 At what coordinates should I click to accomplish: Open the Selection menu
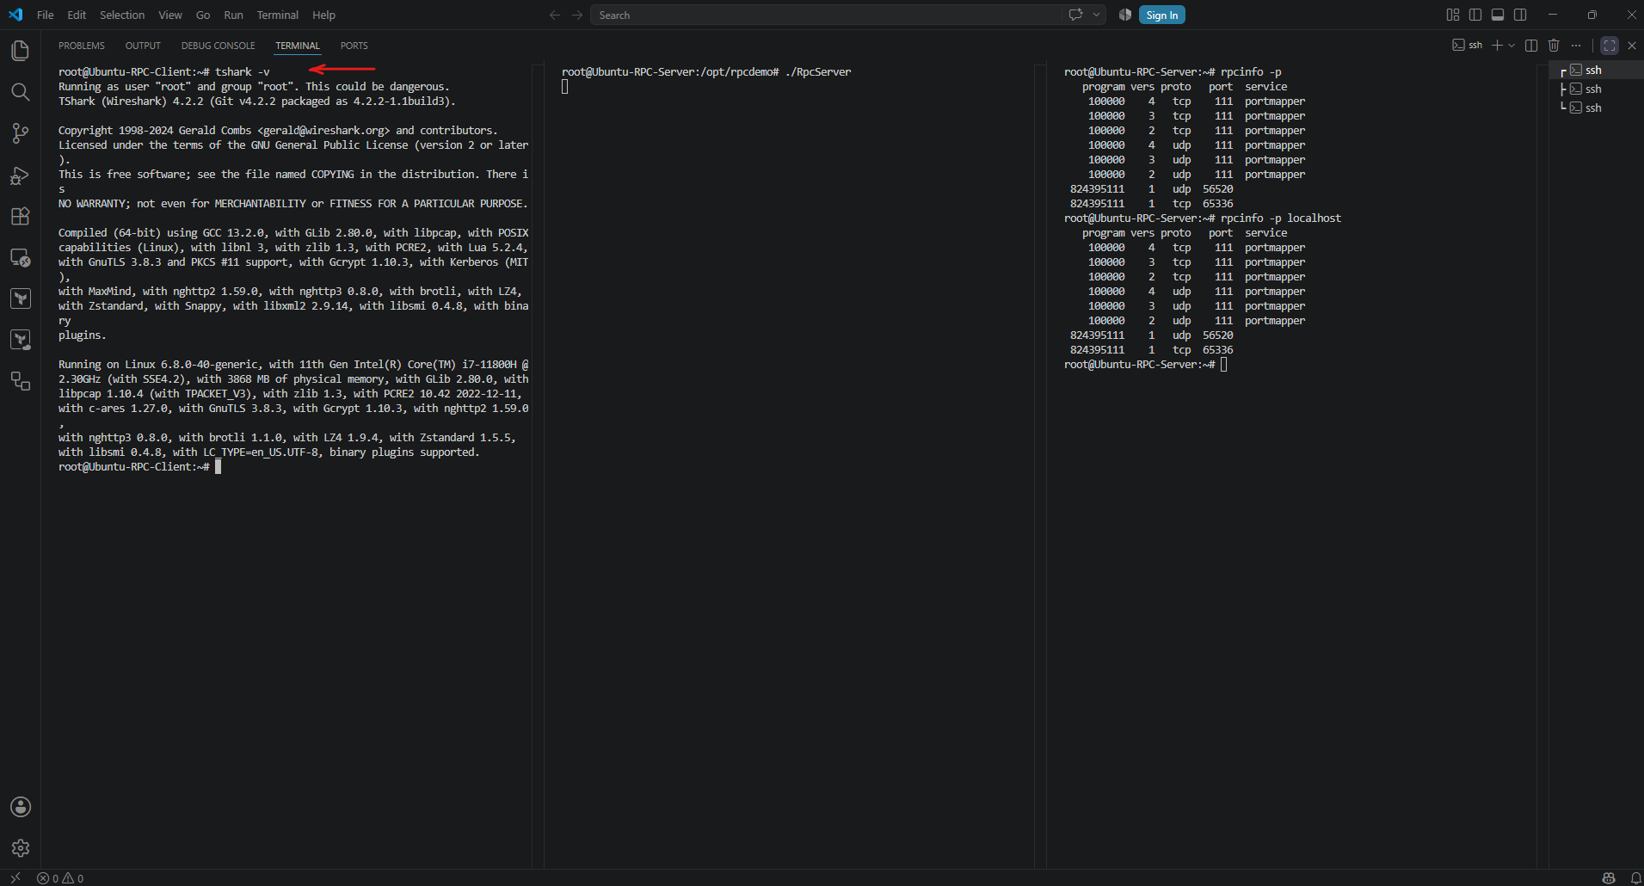pyautogui.click(x=122, y=15)
